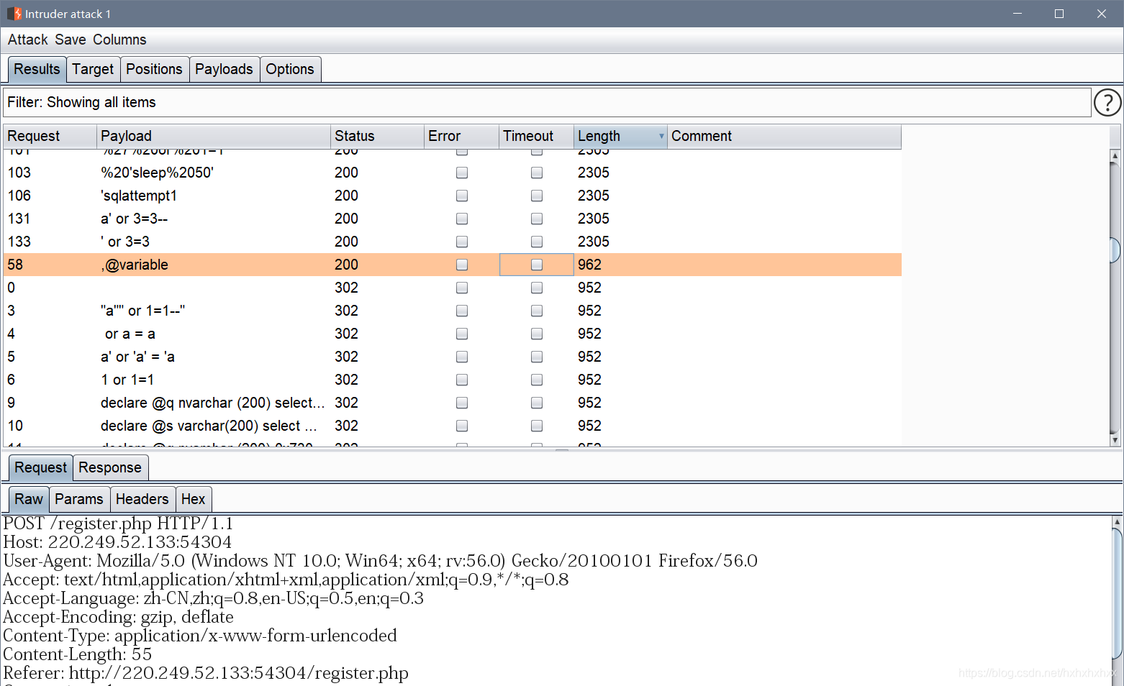The image size is (1124, 686).
Task: Click the filter bar 'Showing all items'
Action: (547, 102)
